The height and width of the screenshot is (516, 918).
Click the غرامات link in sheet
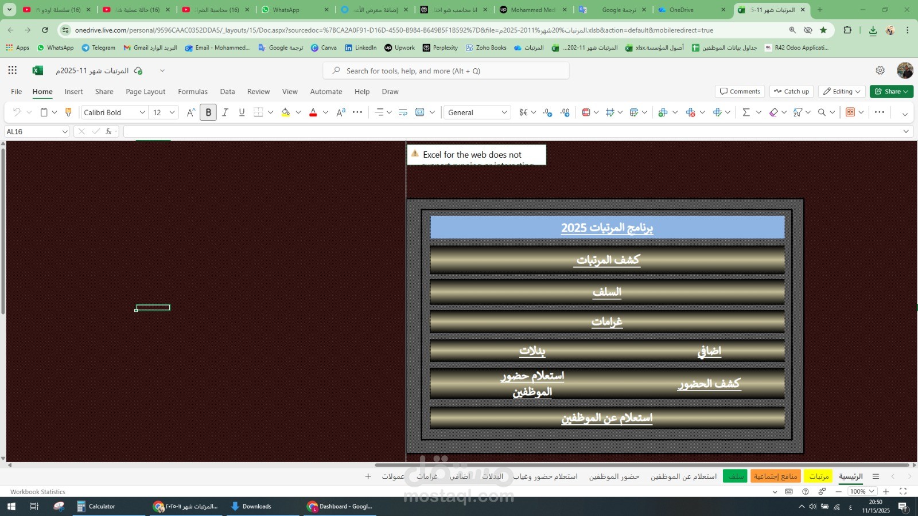(607, 322)
